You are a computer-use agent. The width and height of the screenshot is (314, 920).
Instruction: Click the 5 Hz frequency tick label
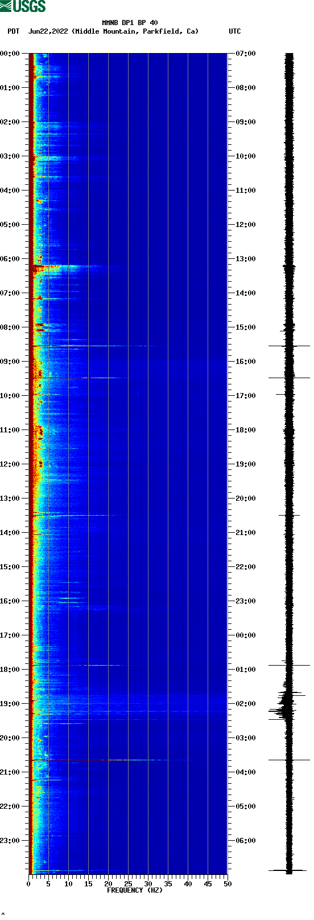[x=48, y=884]
